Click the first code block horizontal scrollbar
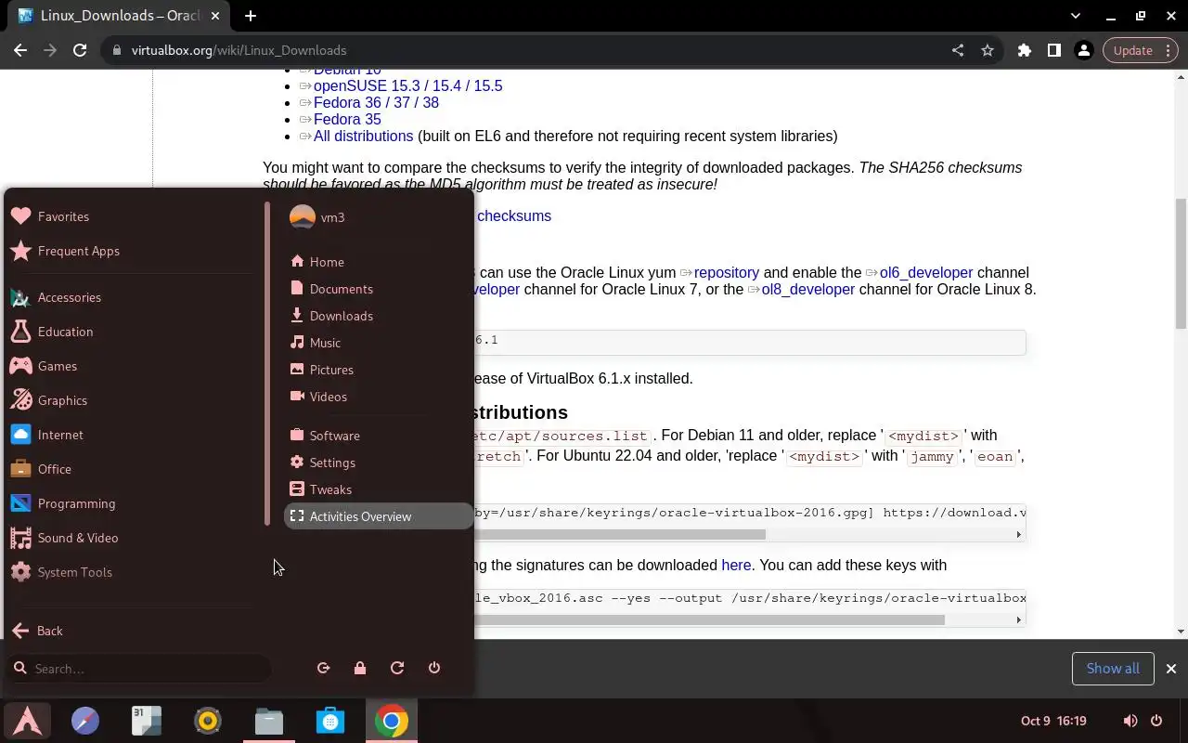 pos(620,534)
